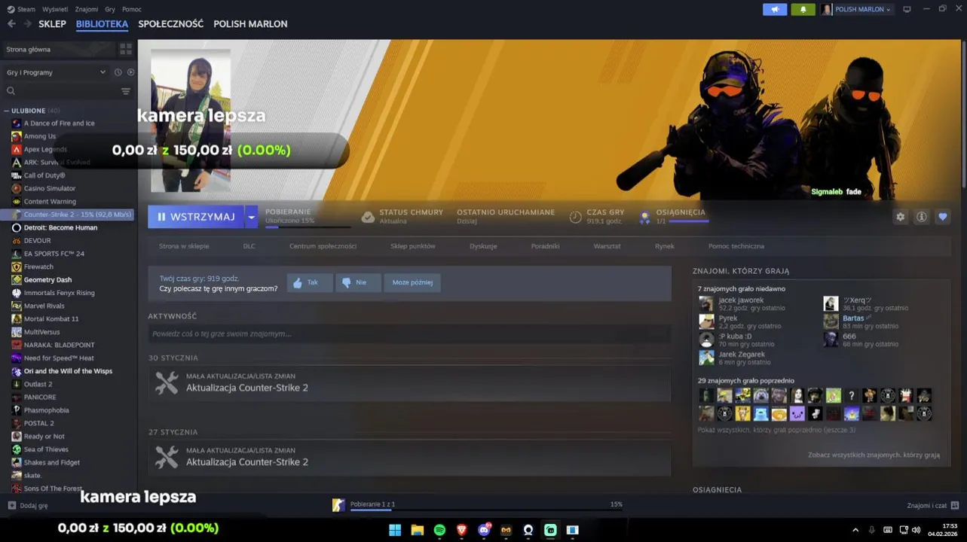Show hidden system tray icons chevron
The height and width of the screenshot is (542, 967).
[x=855, y=530]
